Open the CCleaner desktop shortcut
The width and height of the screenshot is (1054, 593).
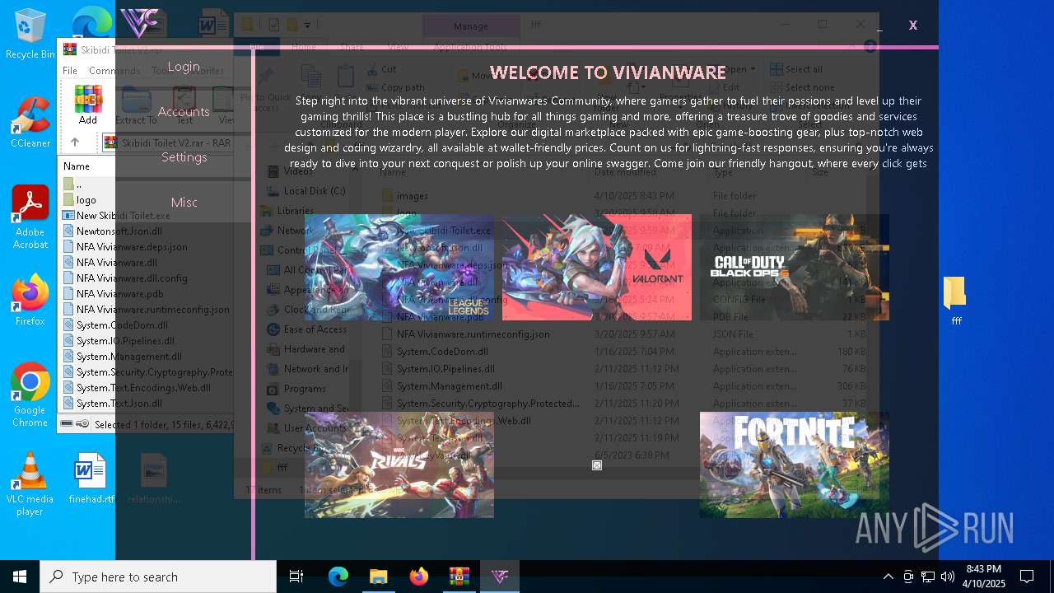30,123
